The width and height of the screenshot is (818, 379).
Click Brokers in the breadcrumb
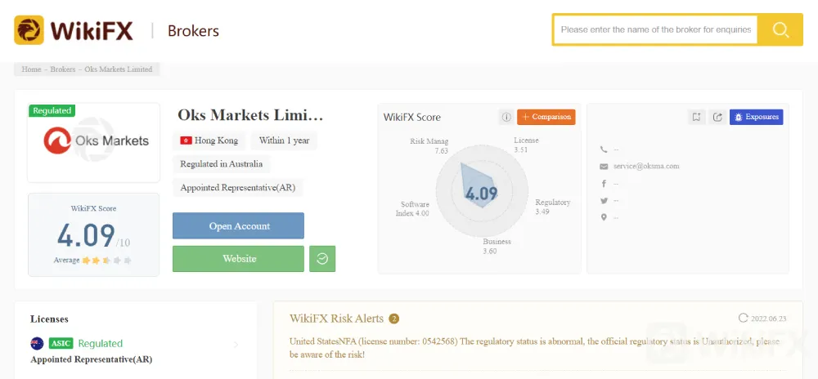pos(63,69)
